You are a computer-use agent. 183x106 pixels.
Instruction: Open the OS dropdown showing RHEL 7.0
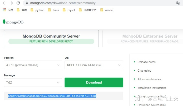(94, 65)
